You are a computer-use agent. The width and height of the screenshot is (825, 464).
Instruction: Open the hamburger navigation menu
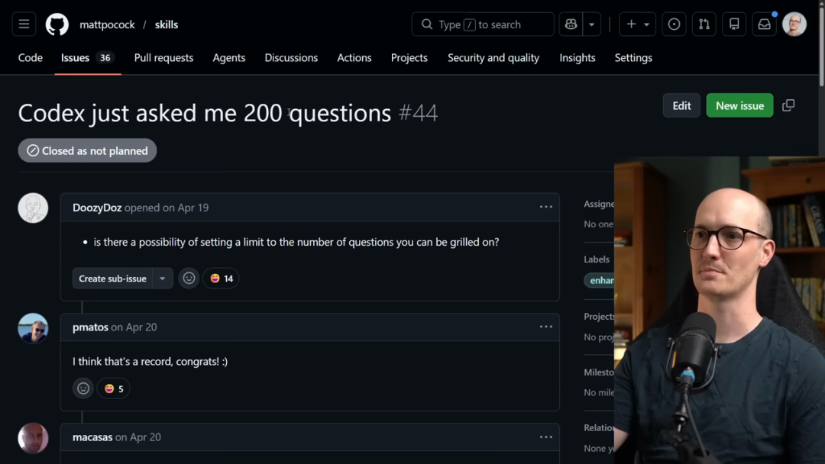[24, 24]
